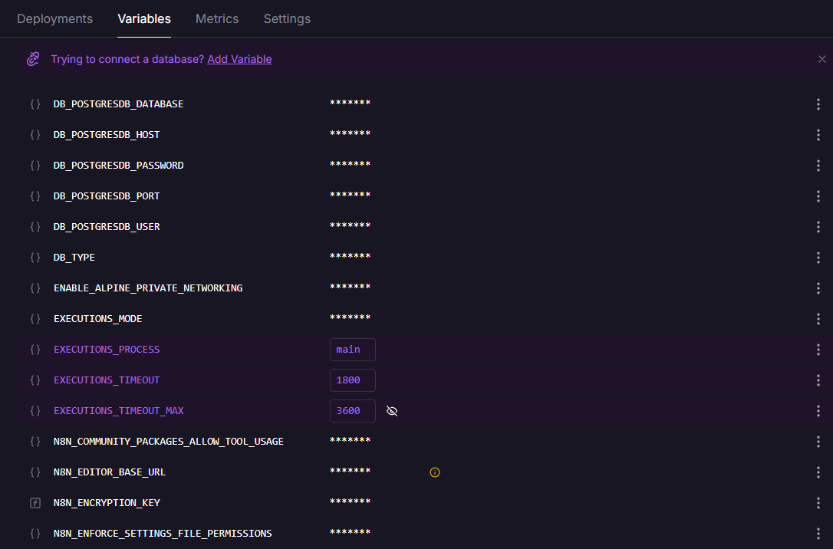833x549 pixels.
Task: Open the options menu for EXECUTIONS_MODE
Action: [x=818, y=319]
